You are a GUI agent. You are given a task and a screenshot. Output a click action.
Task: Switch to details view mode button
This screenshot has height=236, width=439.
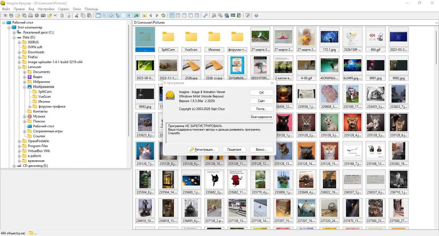click(x=197, y=16)
